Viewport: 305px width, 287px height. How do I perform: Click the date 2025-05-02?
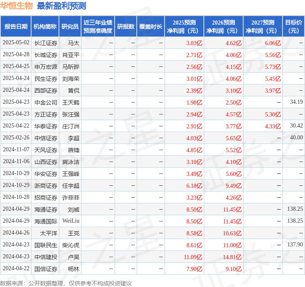coord(16,43)
